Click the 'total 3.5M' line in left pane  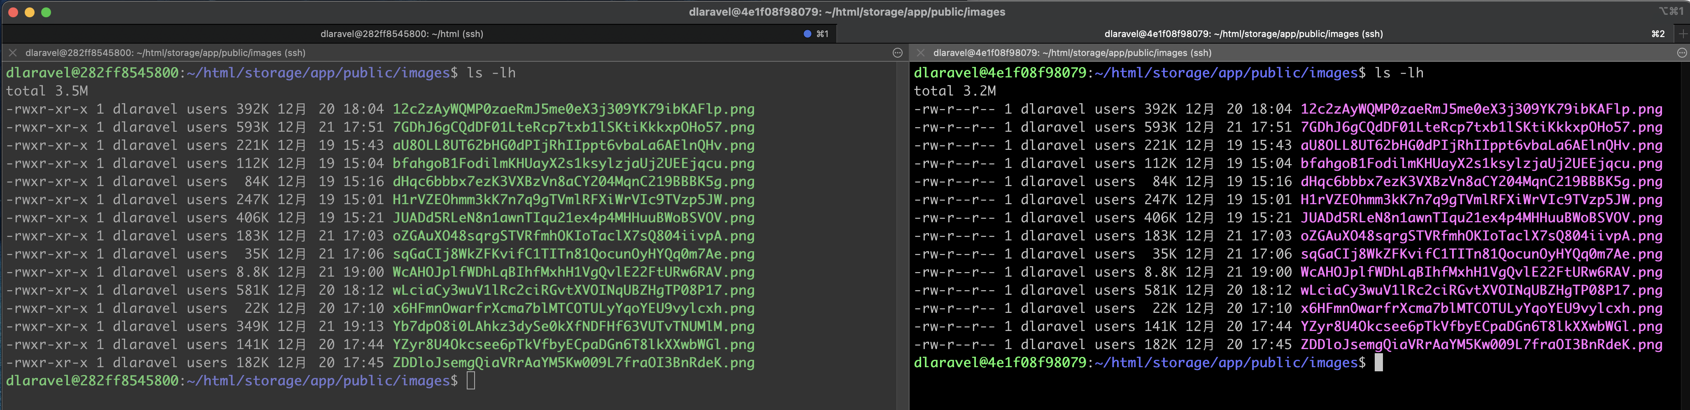47,91
